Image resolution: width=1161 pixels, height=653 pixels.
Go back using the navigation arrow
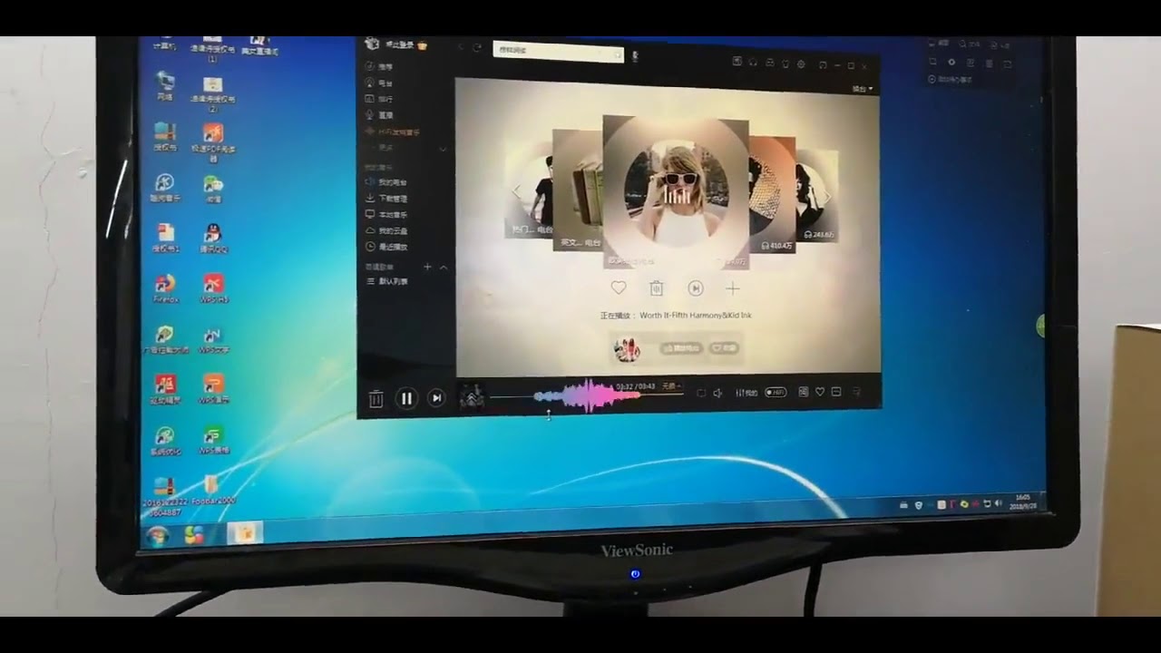(460, 46)
